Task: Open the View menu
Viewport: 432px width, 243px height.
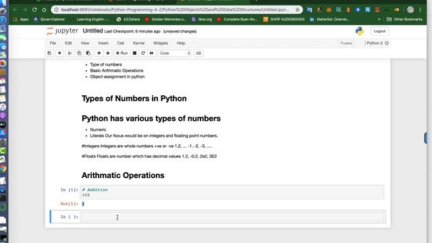Action: point(85,43)
